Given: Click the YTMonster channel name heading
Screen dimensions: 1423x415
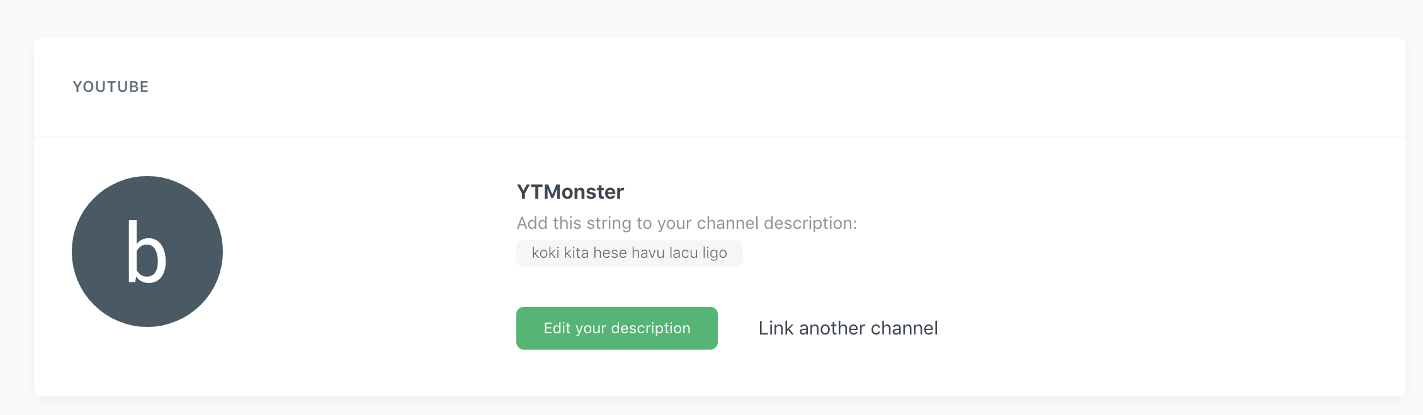Looking at the screenshot, I should pos(570,192).
